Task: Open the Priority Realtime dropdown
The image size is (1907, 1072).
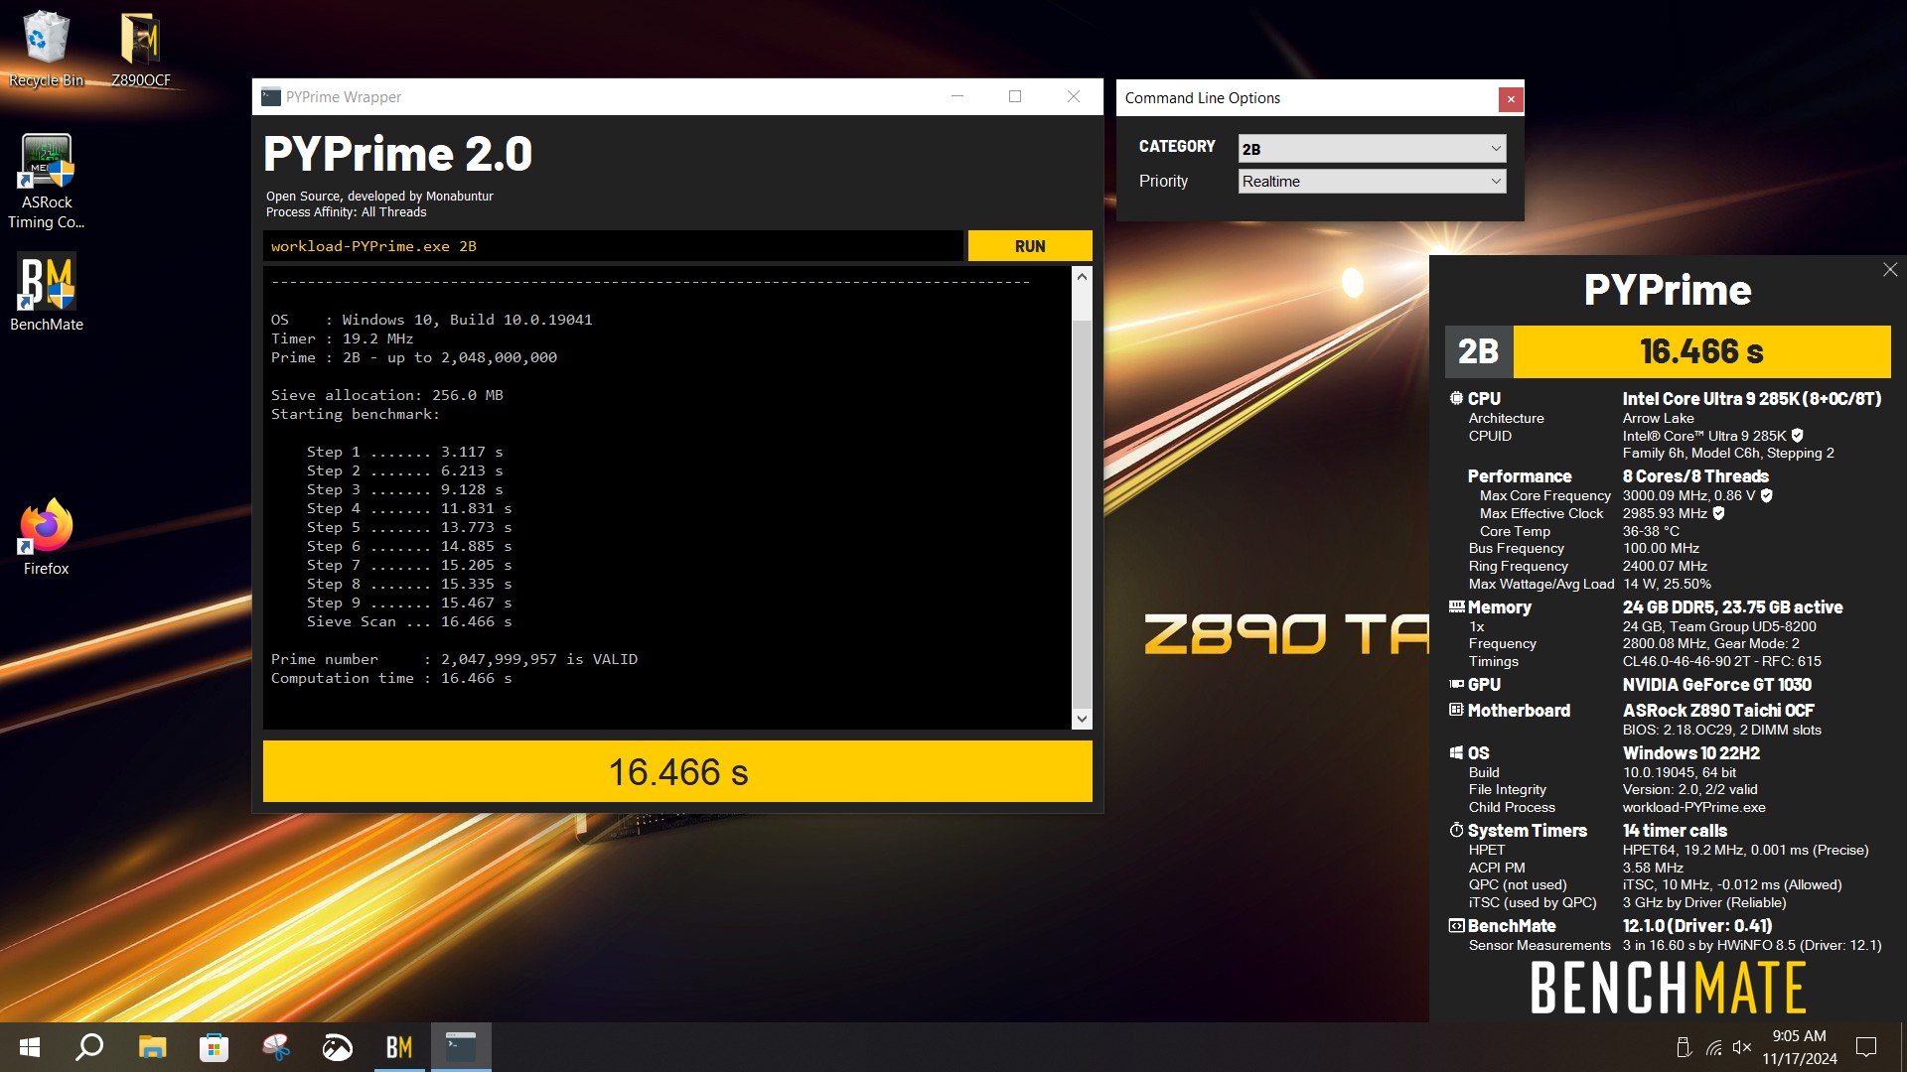Action: [x=1372, y=182]
